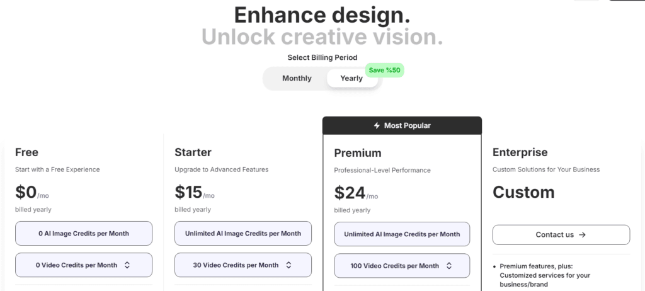Screen dimensions: 645x291
Task: Switch billing period to Monthly
Action: pyautogui.click(x=297, y=78)
